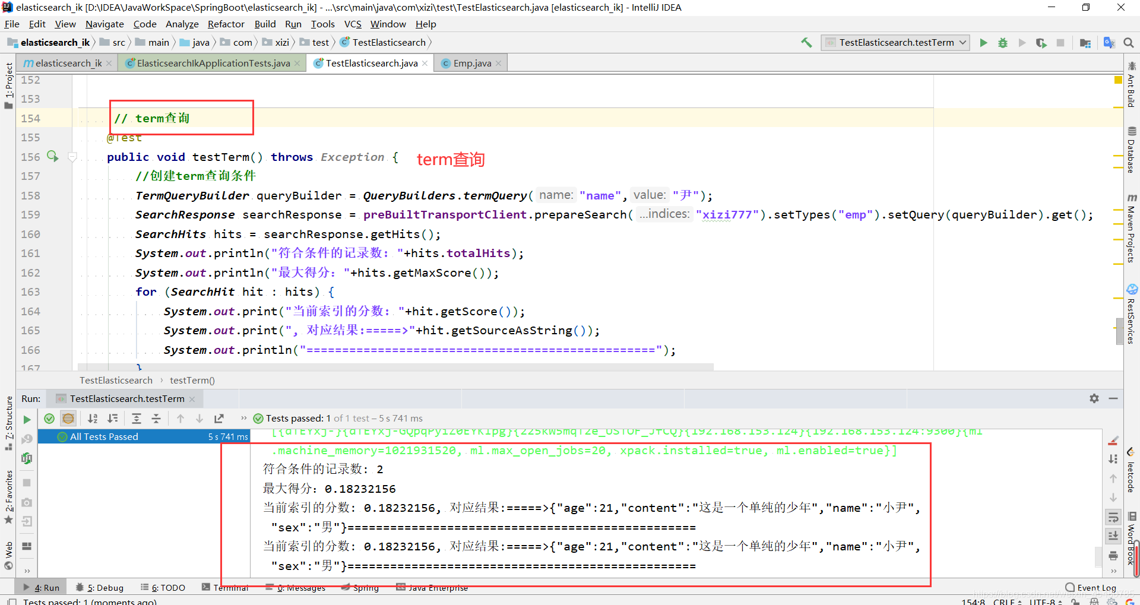This screenshot has height=605, width=1140.
Task: Start debugging with the green bug icon
Action: click(x=1003, y=42)
